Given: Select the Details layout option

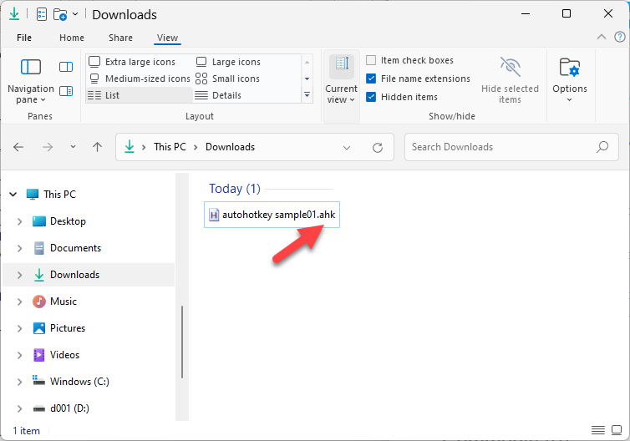Looking at the screenshot, I should (x=218, y=95).
